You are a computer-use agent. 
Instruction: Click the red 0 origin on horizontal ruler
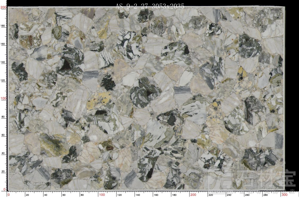(8, 195)
